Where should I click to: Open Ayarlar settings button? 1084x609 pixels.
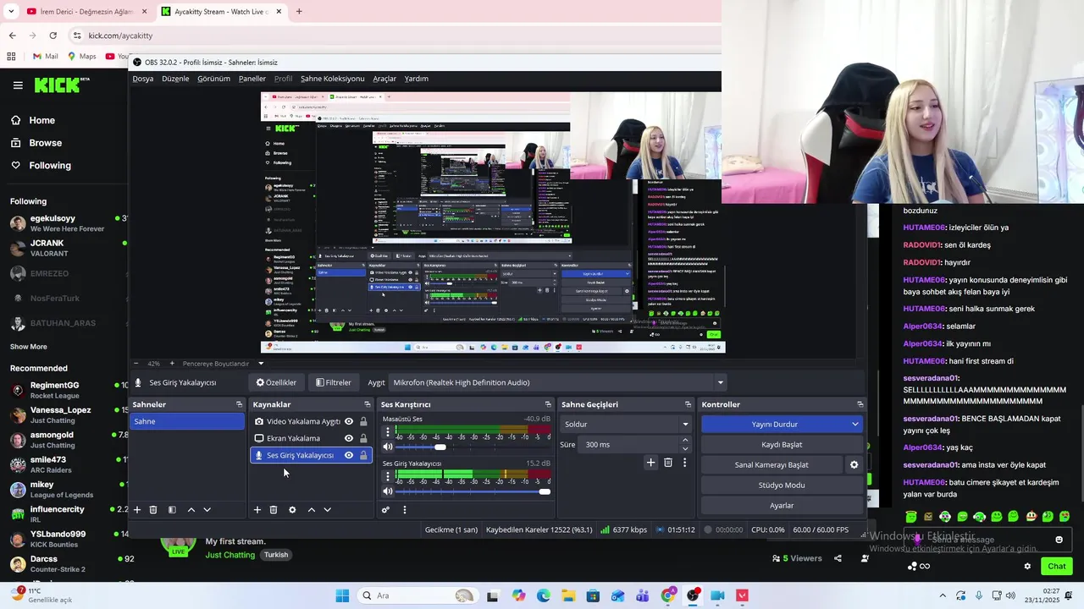781,505
